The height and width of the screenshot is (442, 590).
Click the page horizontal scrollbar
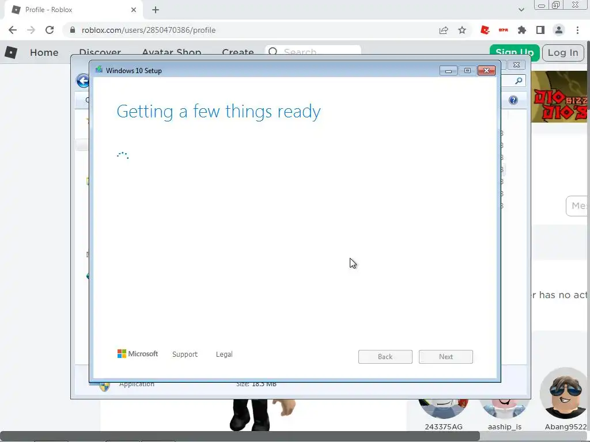click(x=240, y=436)
